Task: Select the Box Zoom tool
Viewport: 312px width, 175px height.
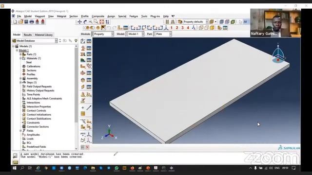Action: (96, 22)
